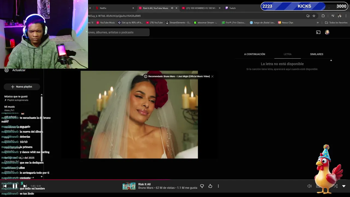Click the player volume speaker icon
350x197 pixels.
tap(309, 186)
